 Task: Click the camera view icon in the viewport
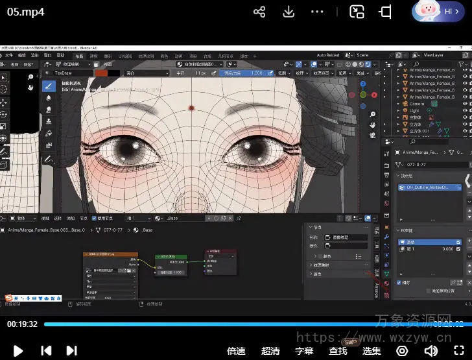[x=373, y=136]
